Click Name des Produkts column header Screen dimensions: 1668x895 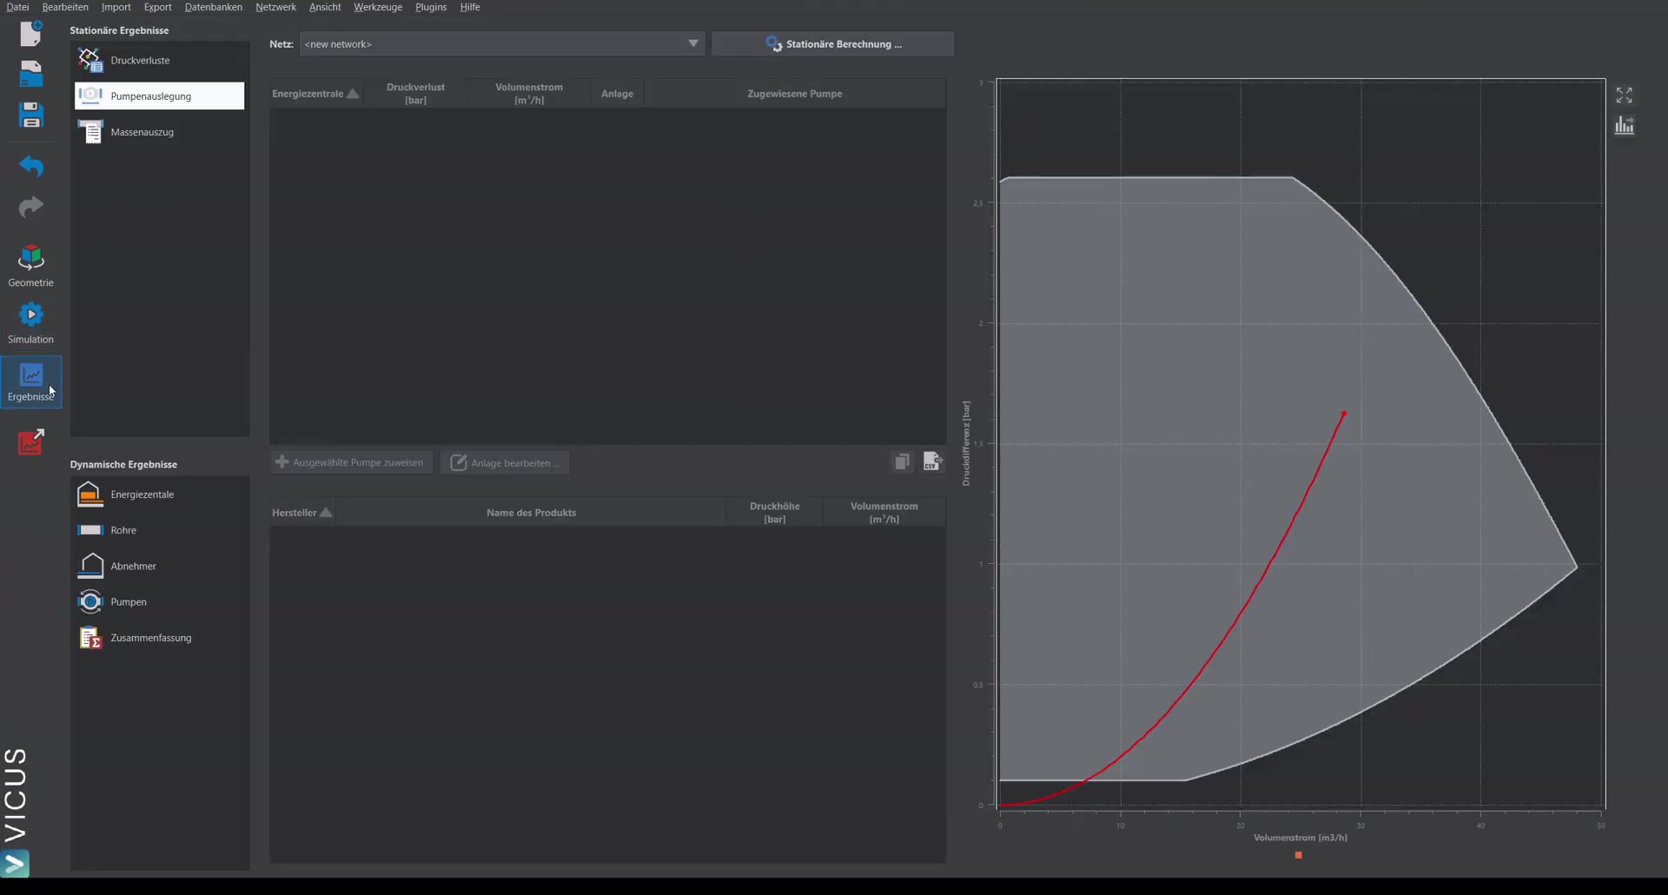click(531, 513)
